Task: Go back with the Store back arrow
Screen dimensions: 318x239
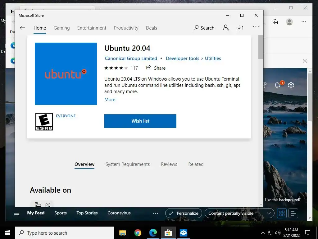Action: click(x=22, y=28)
